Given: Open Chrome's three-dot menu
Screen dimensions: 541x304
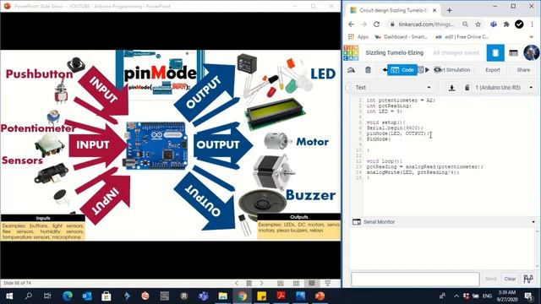Looking at the screenshot, I should coord(532,24).
